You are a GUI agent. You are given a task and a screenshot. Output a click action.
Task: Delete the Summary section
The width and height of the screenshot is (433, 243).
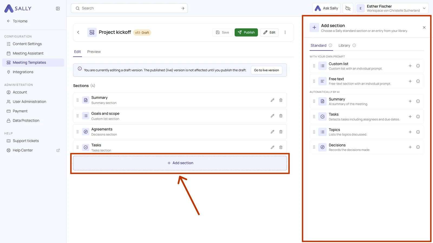281,100
